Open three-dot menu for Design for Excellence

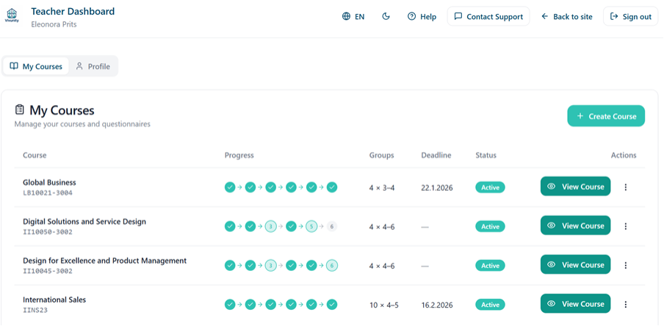(626, 265)
